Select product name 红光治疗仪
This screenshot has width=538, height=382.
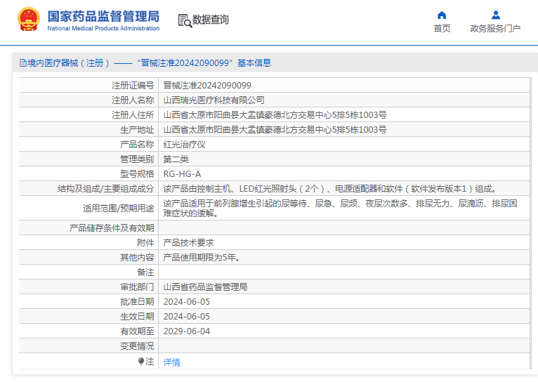(x=184, y=145)
